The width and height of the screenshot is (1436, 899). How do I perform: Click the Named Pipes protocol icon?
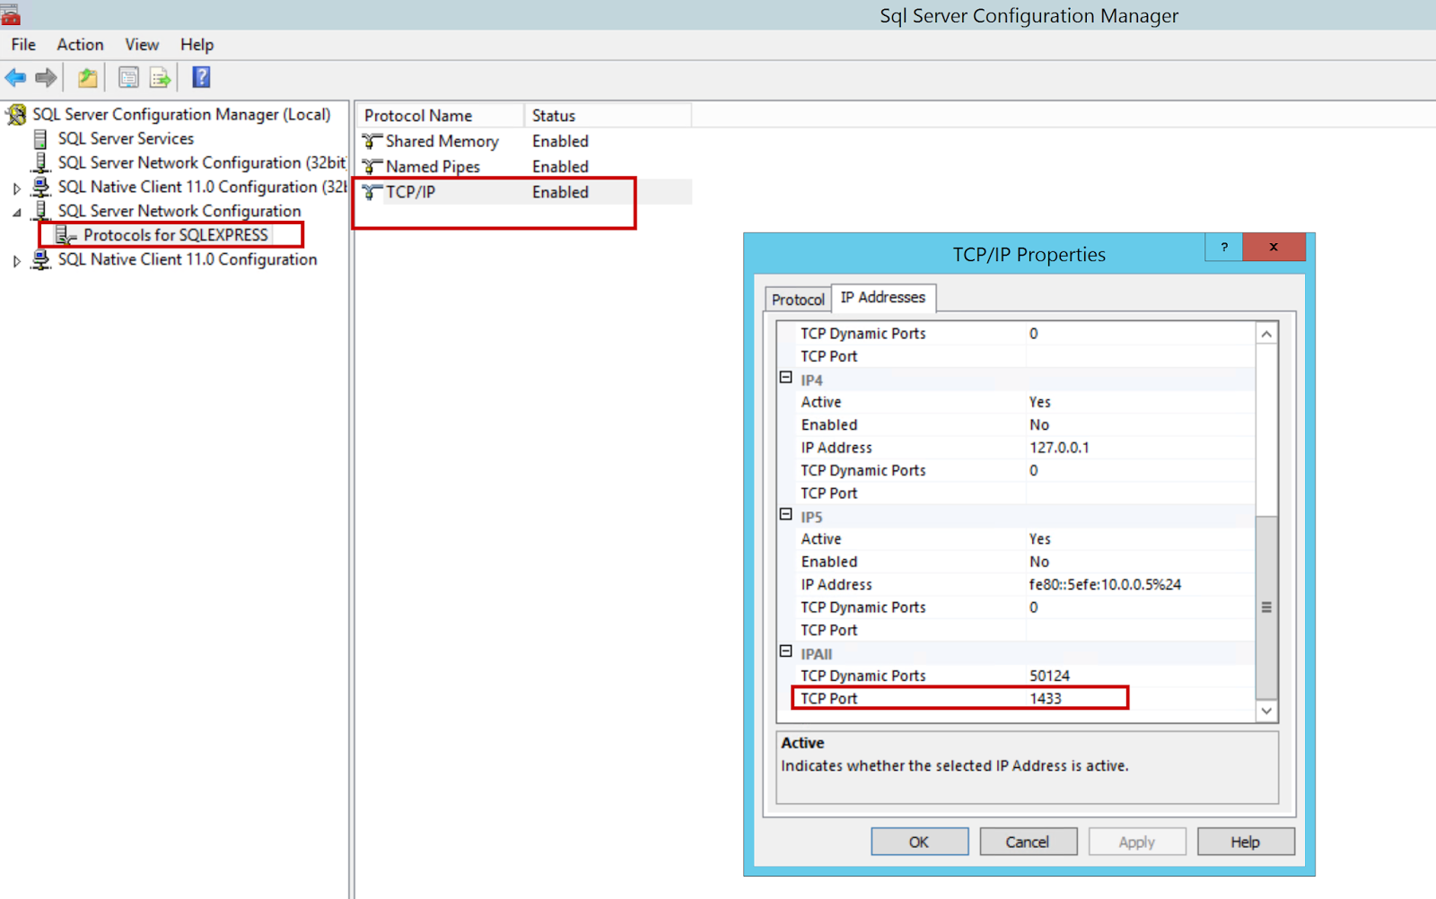pos(372,166)
